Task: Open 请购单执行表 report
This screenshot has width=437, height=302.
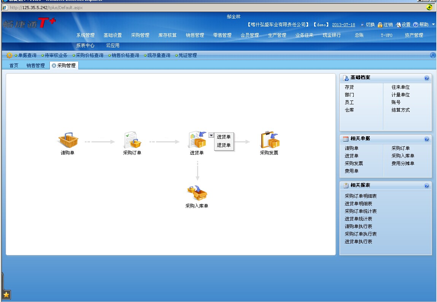Action: tap(358, 226)
